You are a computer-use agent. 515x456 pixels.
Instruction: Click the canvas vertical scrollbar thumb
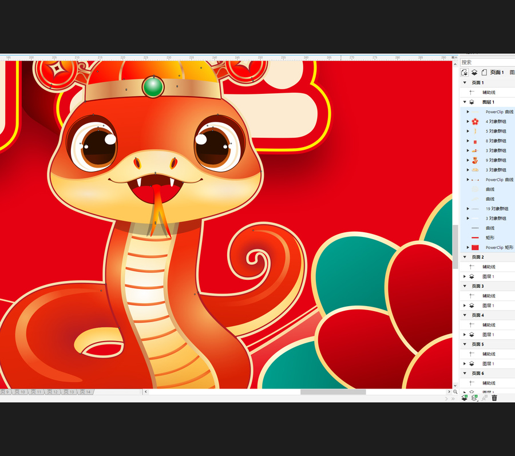455,247
